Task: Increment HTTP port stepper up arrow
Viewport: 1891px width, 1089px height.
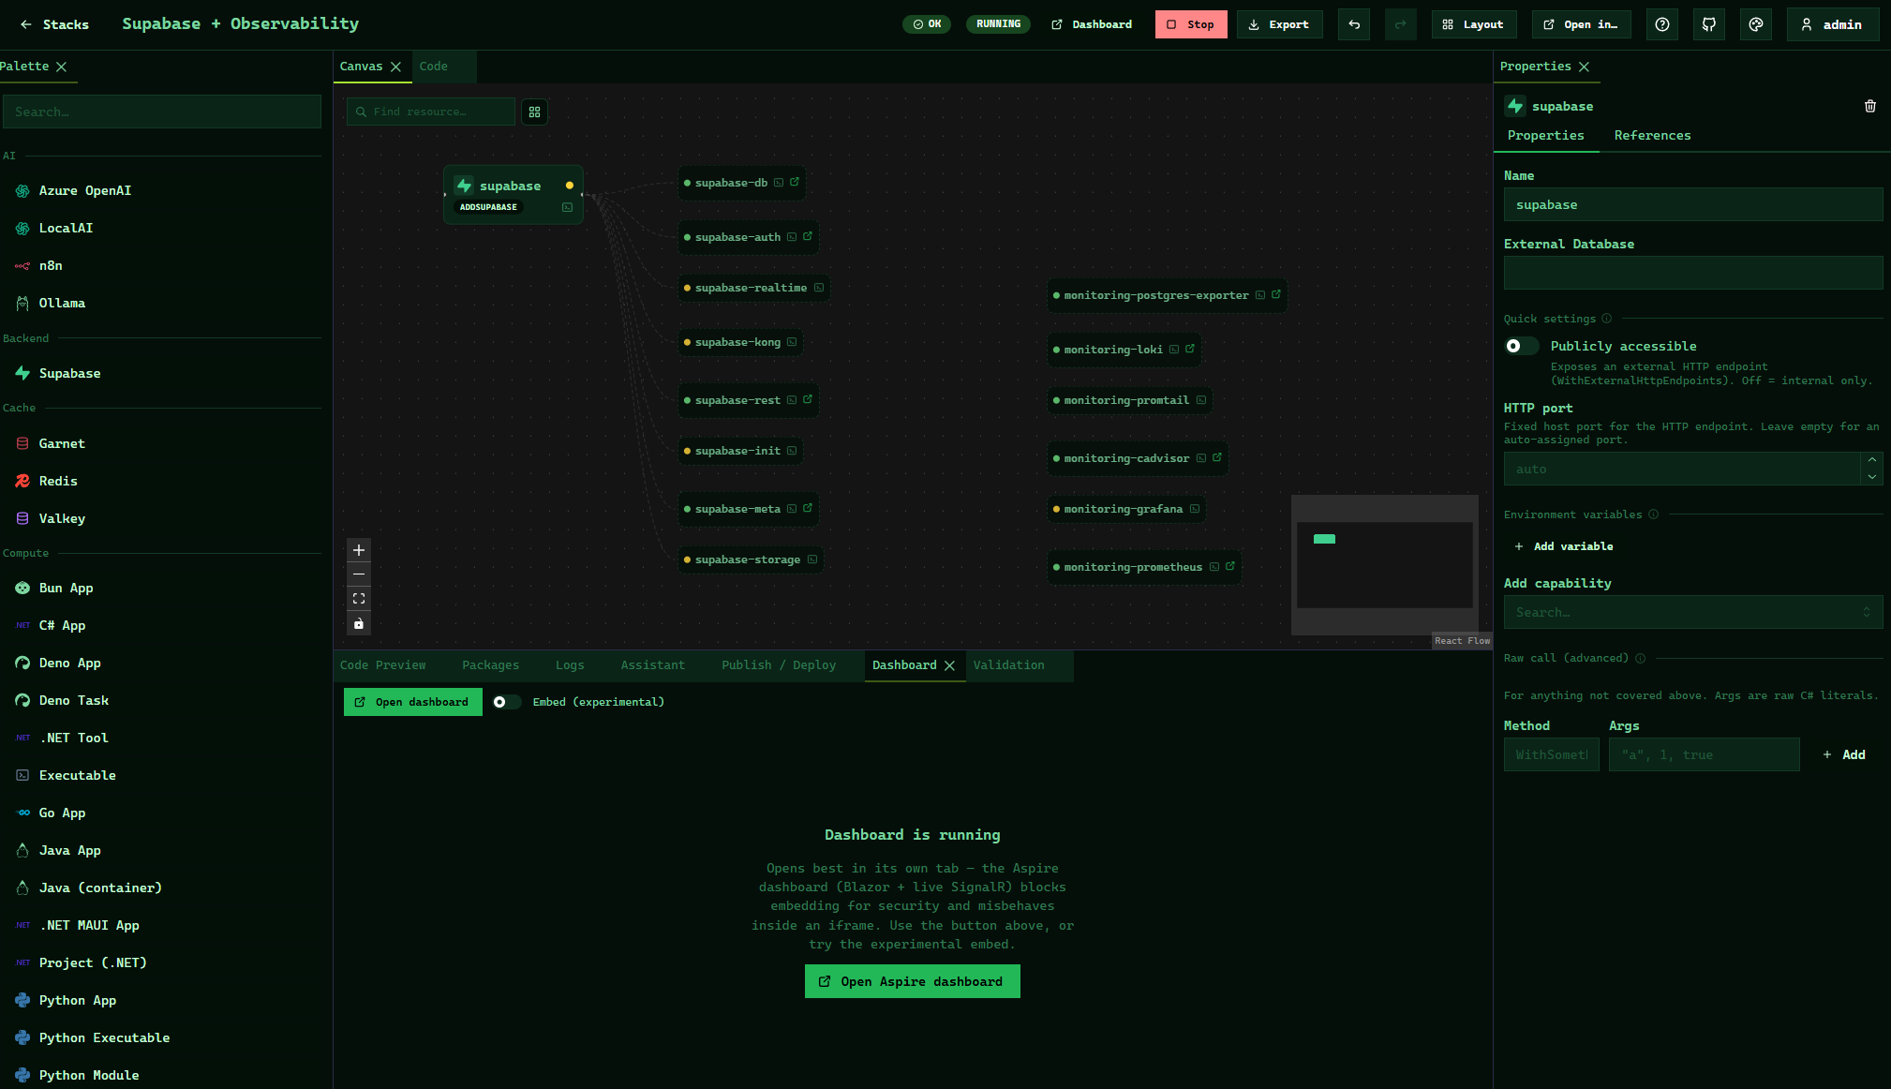Action: 1871,460
